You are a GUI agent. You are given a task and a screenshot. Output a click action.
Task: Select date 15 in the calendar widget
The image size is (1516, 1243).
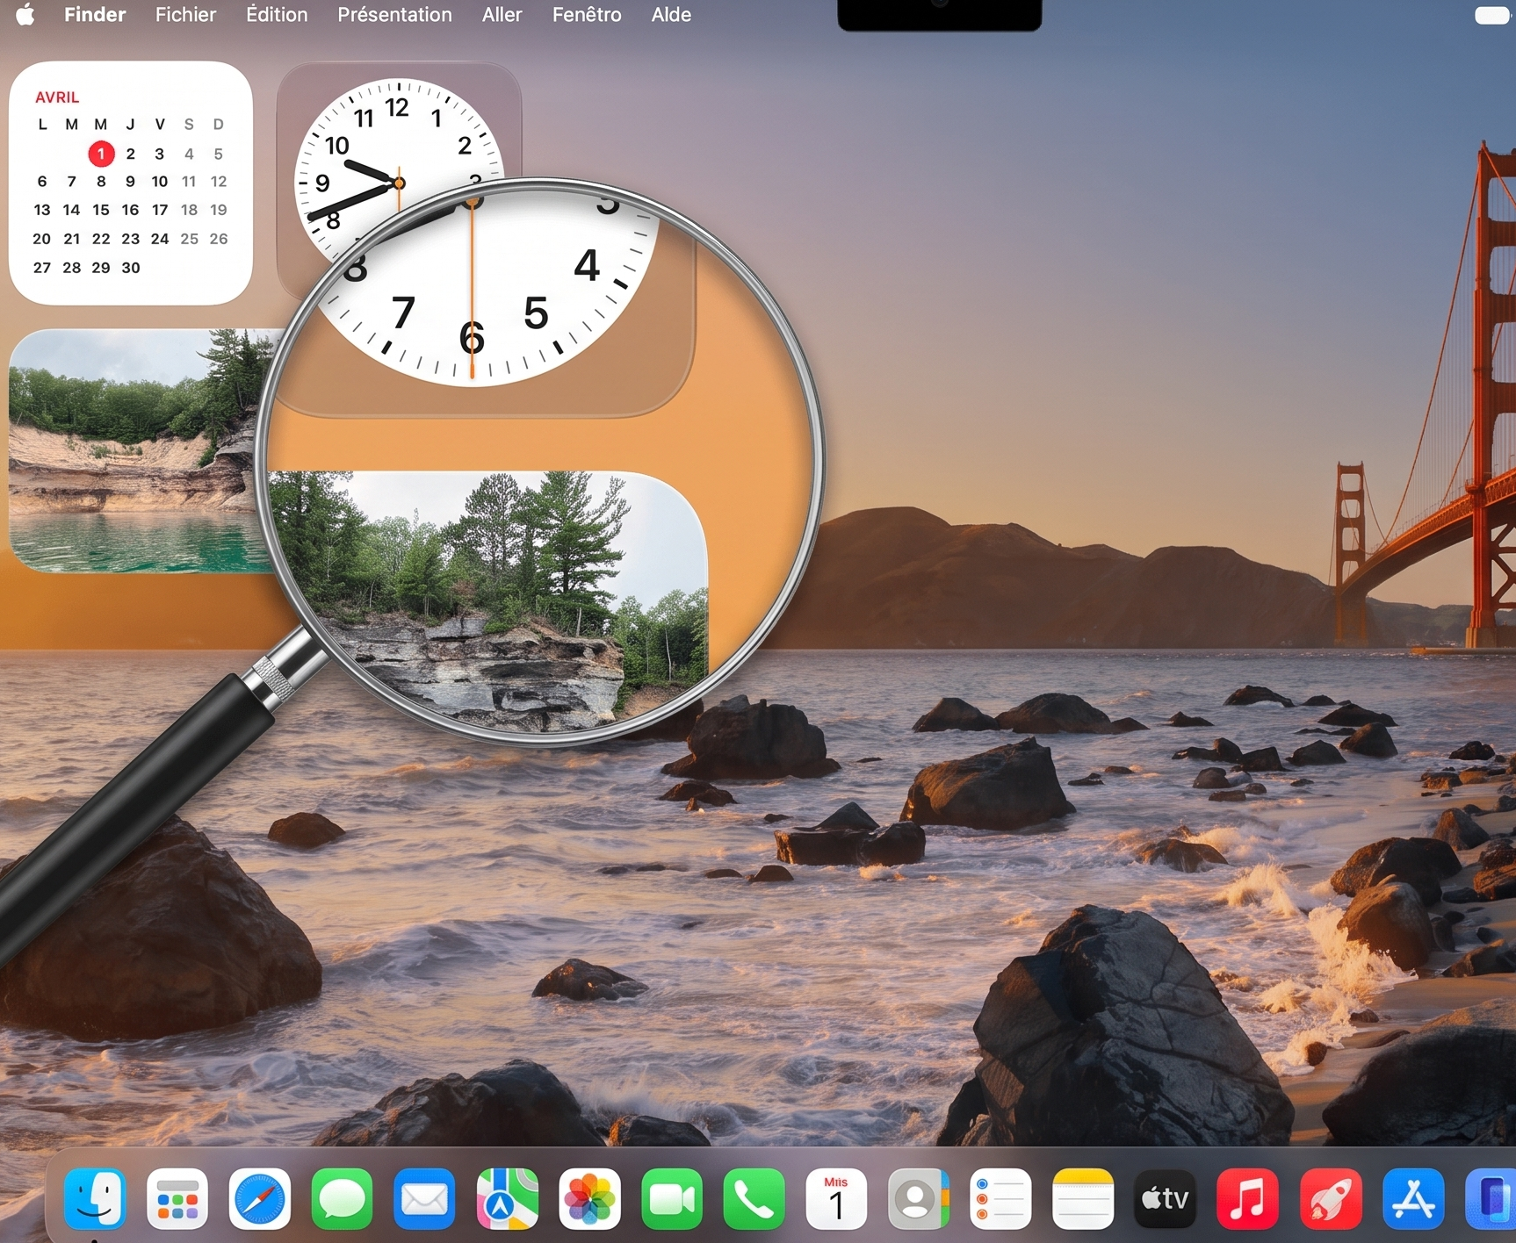coord(101,210)
